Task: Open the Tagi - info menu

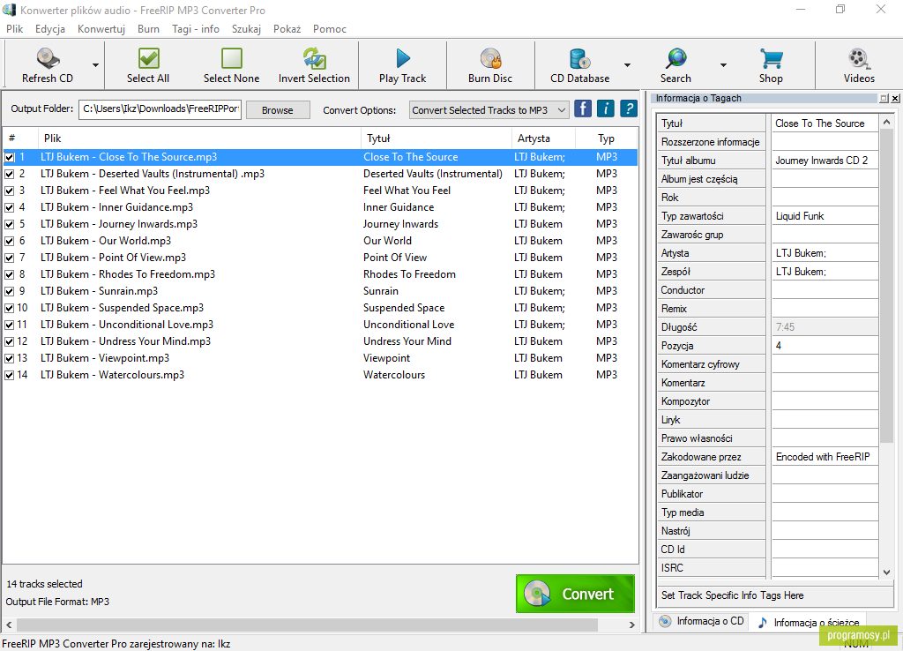Action: coord(196,29)
